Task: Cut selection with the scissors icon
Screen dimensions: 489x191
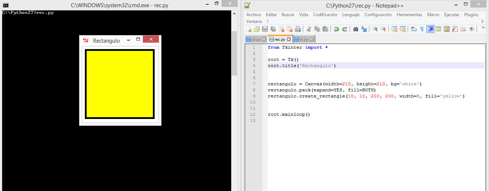Action: point(309,29)
